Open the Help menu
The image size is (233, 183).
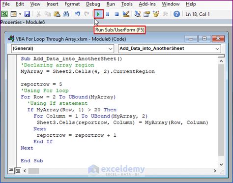(191, 4)
